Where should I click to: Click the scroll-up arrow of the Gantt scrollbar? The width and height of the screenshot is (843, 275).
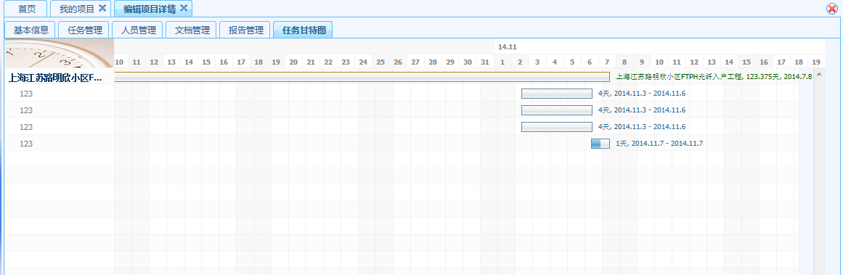click(x=819, y=73)
